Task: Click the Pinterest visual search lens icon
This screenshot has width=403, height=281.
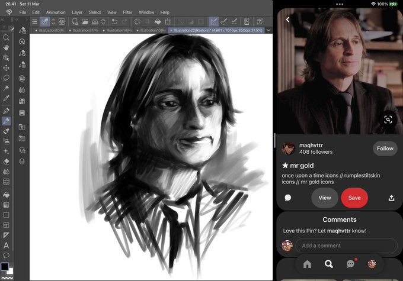Action: pyautogui.click(x=388, y=119)
